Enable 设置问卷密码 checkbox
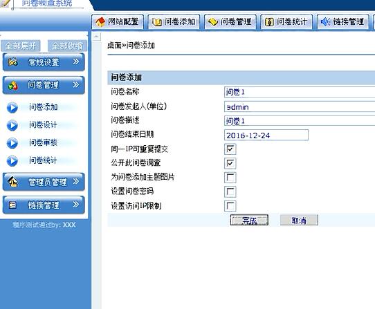 (230, 191)
